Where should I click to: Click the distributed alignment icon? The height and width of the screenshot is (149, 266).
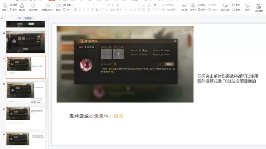[143, 10]
